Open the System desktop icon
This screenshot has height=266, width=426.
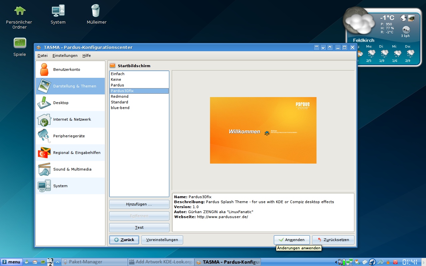[58, 15]
